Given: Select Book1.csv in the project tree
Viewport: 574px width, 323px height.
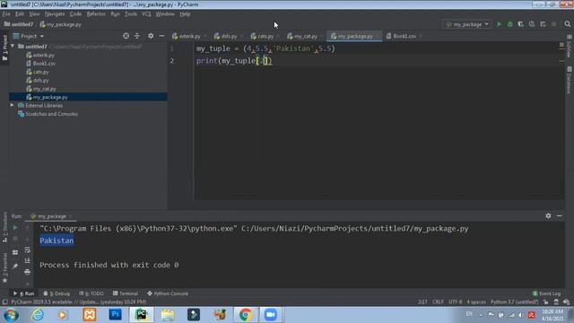Looking at the screenshot, I should (44, 64).
